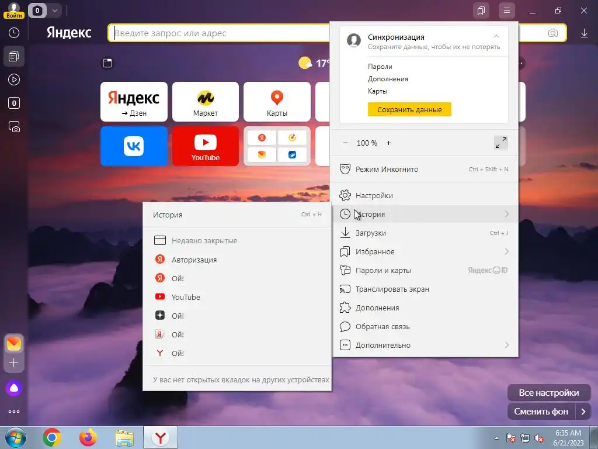
Task: Open Ой! entry with dark star icon
Action: [237, 316]
